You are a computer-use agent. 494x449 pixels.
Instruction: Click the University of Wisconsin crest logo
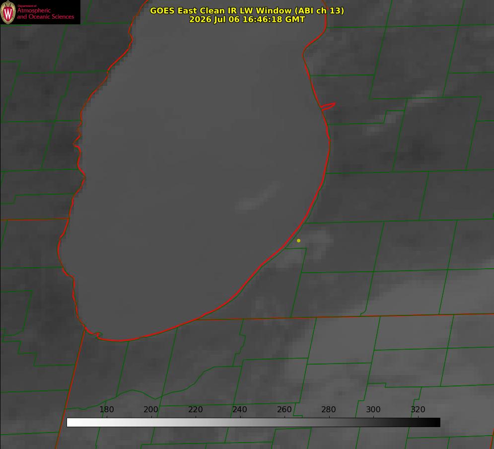point(8,12)
